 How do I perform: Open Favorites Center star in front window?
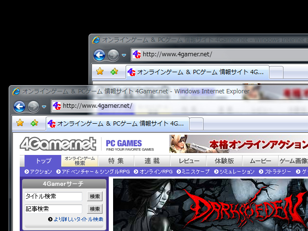pyautogui.click(x=20, y=123)
